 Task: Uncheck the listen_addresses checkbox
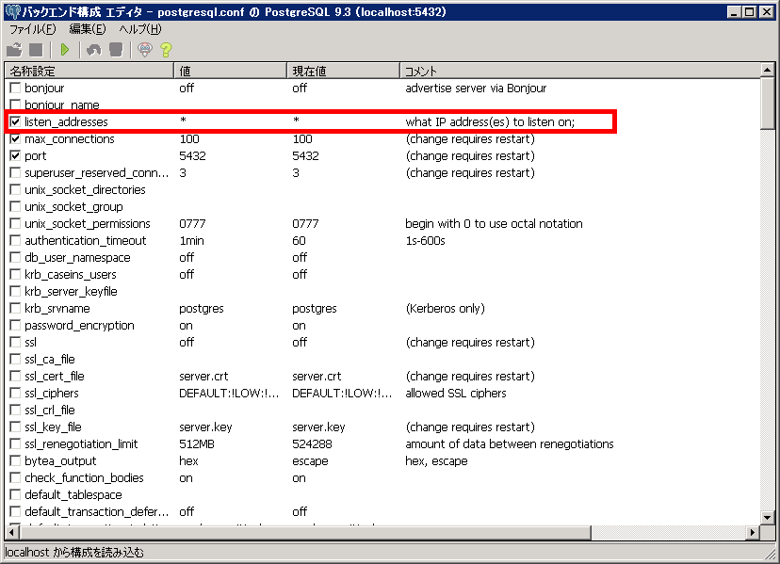pyautogui.click(x=15, y=121)
